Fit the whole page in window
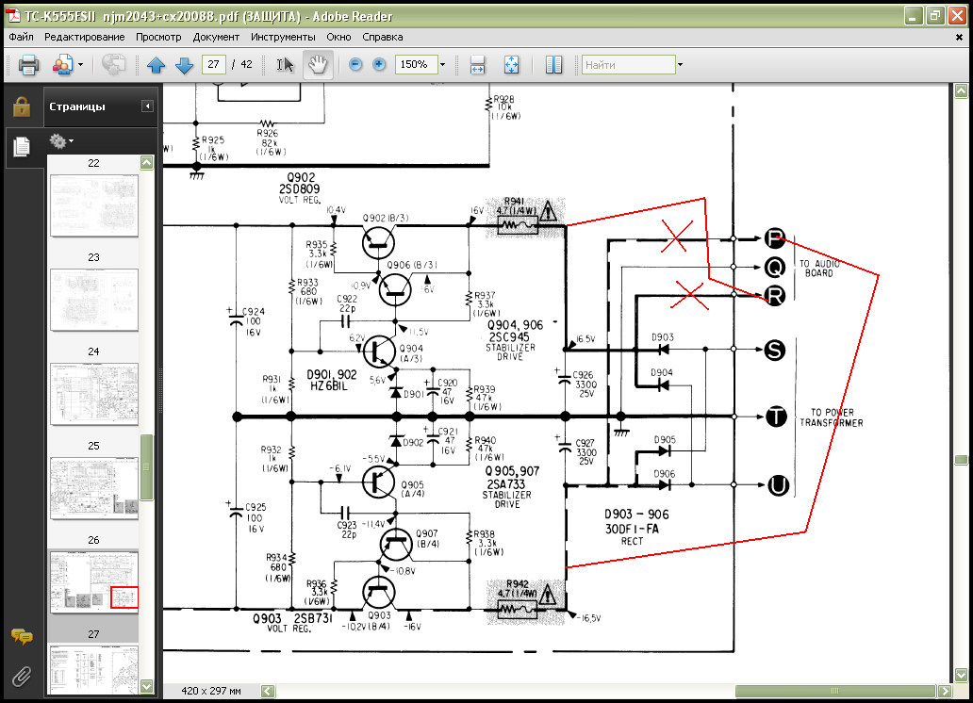The width and height of the screenshot is (973, 703). [511, 65]
